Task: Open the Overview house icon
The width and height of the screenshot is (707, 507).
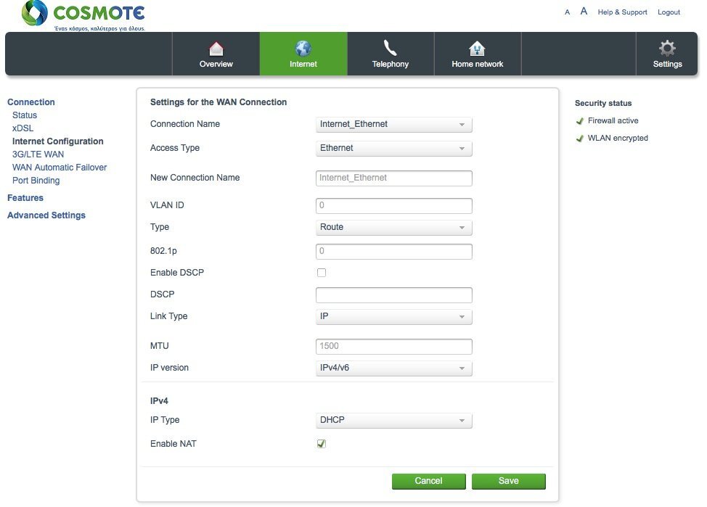Action: pos(216,48)
